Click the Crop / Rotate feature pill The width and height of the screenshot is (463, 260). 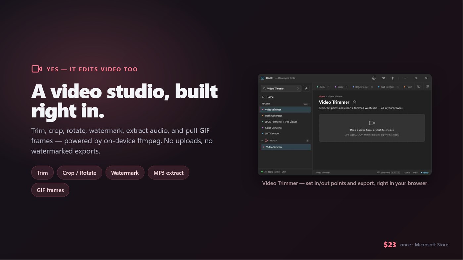(79, 173)
